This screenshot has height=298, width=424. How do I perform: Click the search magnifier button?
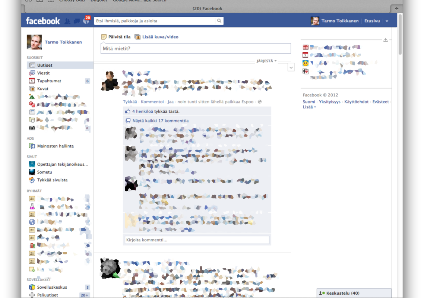tap(219, 21)
